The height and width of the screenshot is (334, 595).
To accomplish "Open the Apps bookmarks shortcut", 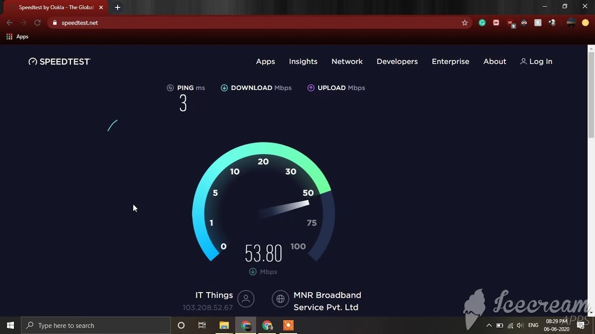I will (18, 37).
